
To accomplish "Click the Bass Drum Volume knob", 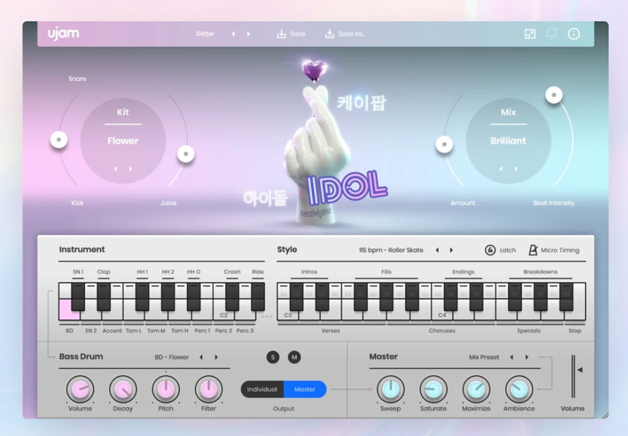I will 80,389.
